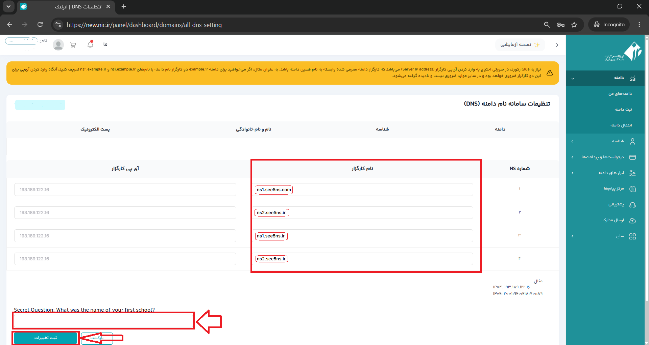Open the notifications bell icon
649x345 pixels.
tap(90, 45)
